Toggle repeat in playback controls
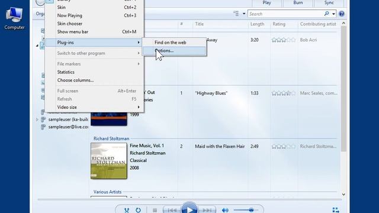Screen dimensions: 379x213 coord(138,210)
